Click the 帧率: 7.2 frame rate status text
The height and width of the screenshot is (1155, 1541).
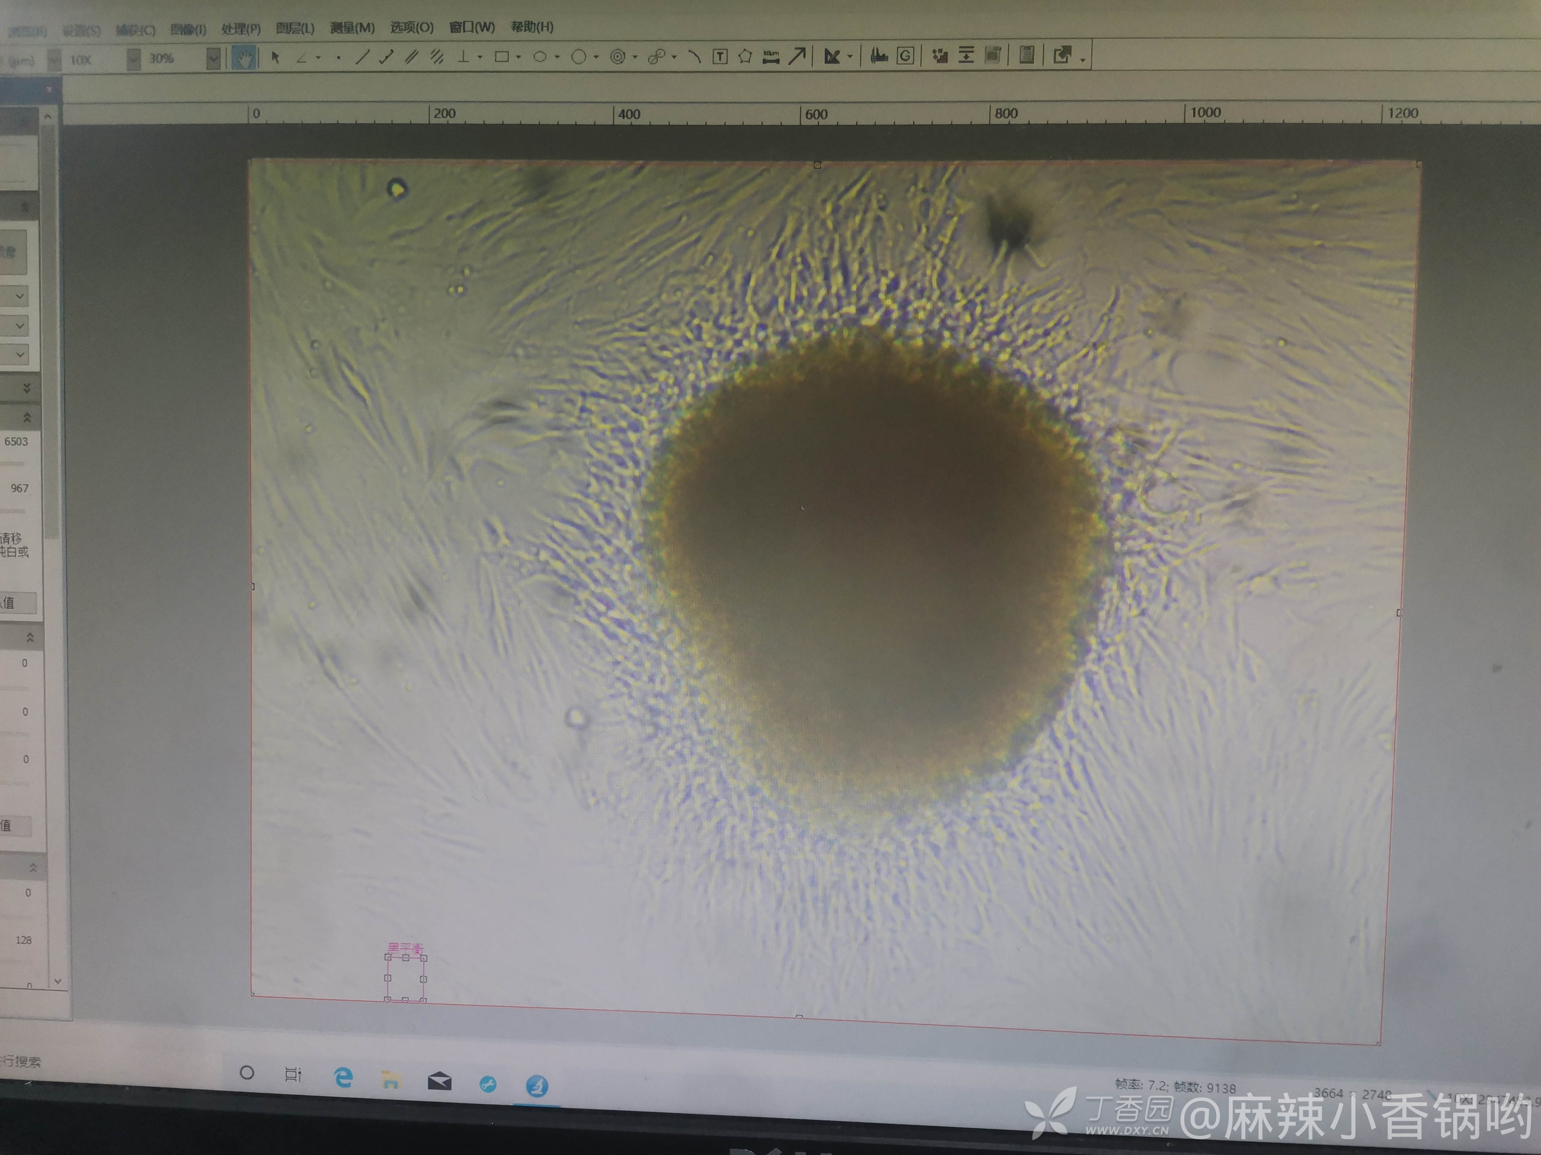click(1141, 1085)
